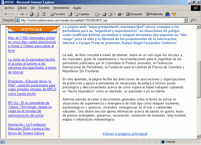Expand the address bar dropdown

coord(185,20)
